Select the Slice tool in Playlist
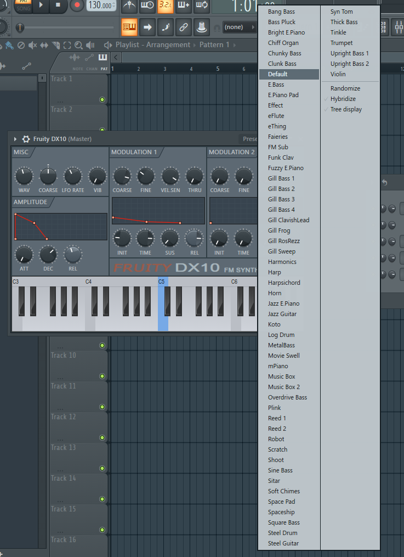Image resolution: width=404 pixels, height=557 pixels. tap(56, 45)
